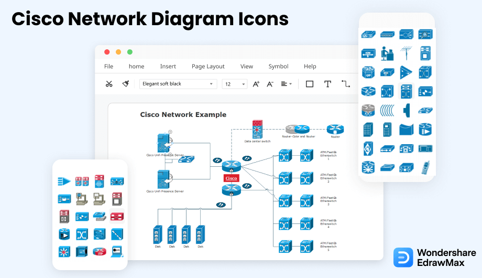
Task: Pick the hub icon with row of dots
Action: pos(387,35)
